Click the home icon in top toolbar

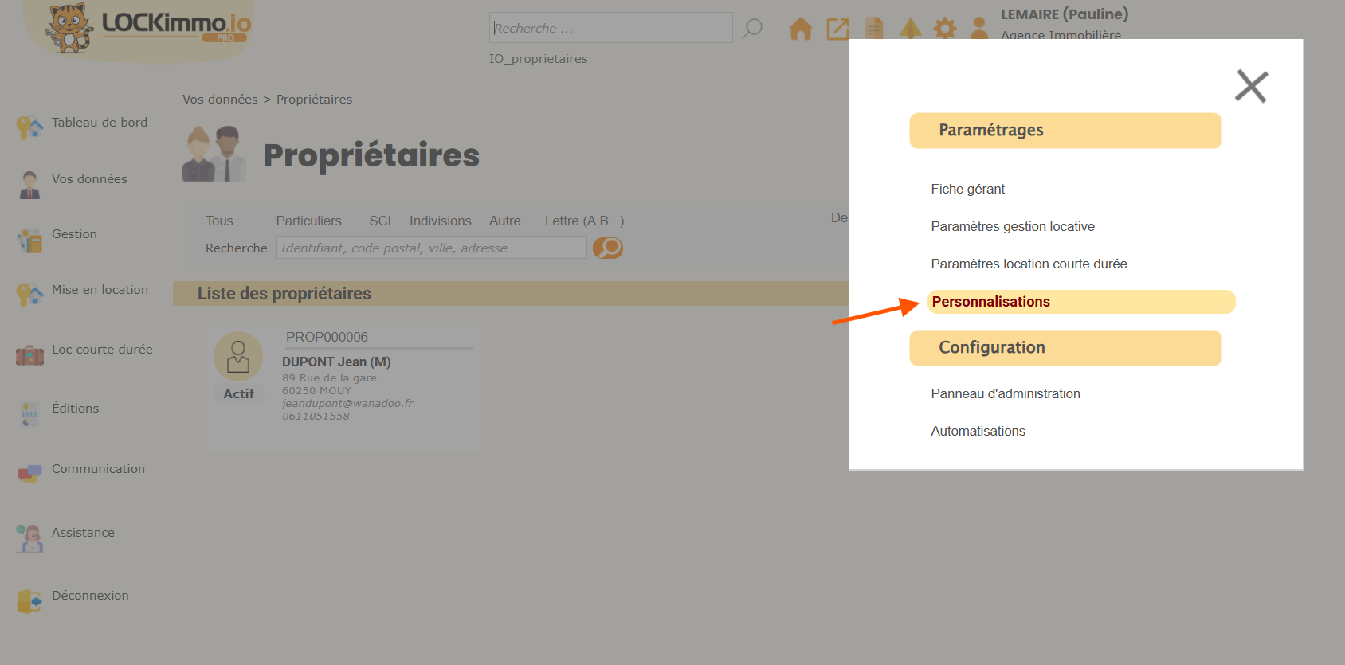[x=800, y=29]
